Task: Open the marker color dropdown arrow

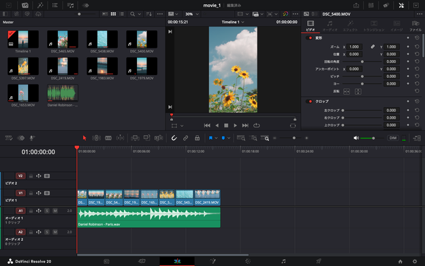Action: click(229, 138)
